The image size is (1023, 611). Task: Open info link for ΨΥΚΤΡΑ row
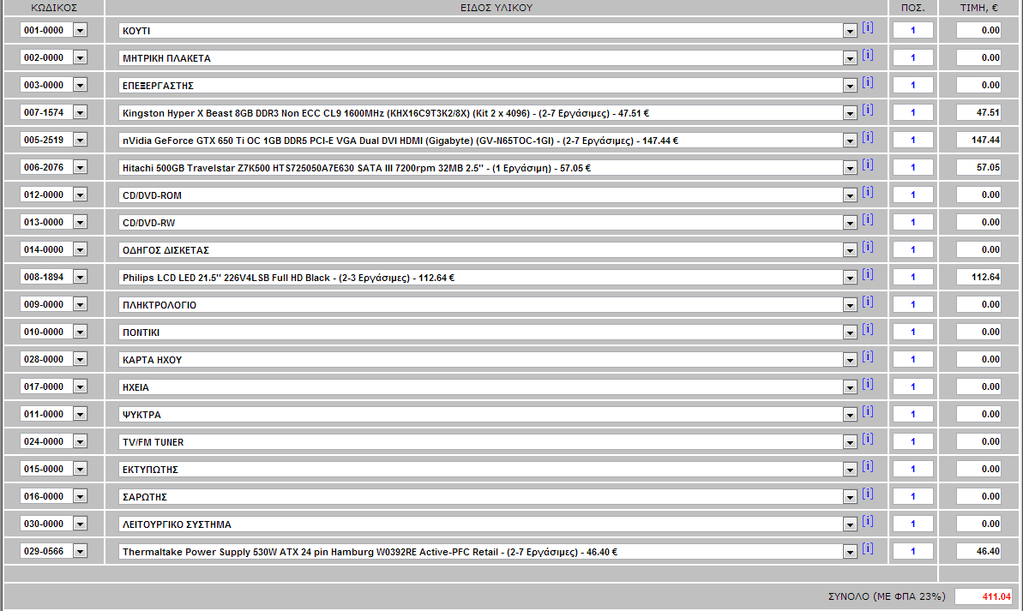(868, 410)
